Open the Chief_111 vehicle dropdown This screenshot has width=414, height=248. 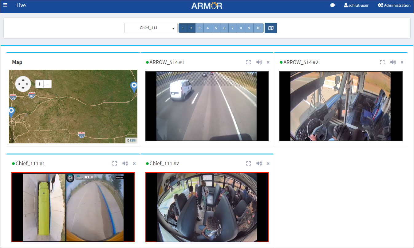pos(151,28)
